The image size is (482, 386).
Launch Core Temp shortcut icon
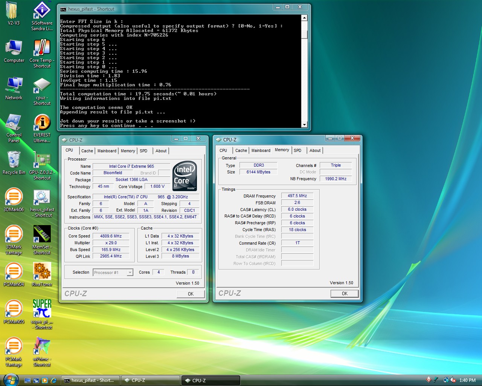click(x=42, y=54)
